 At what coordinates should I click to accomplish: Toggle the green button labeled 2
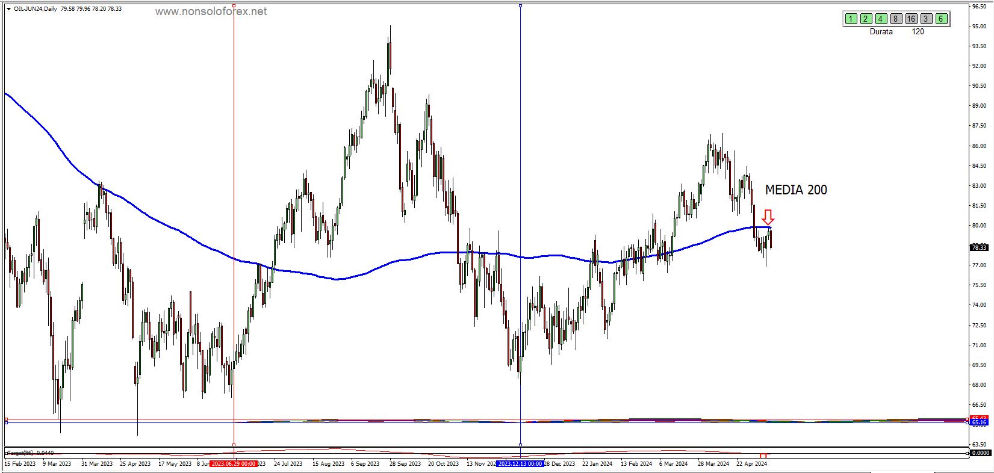pos(866,19)
